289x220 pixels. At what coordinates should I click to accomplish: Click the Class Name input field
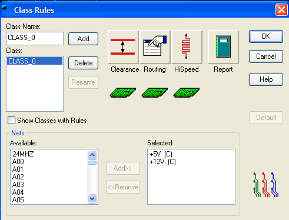[x=35, y=38]
